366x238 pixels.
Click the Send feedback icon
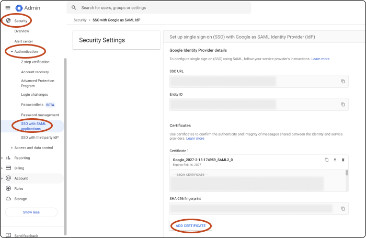[8, 236]
